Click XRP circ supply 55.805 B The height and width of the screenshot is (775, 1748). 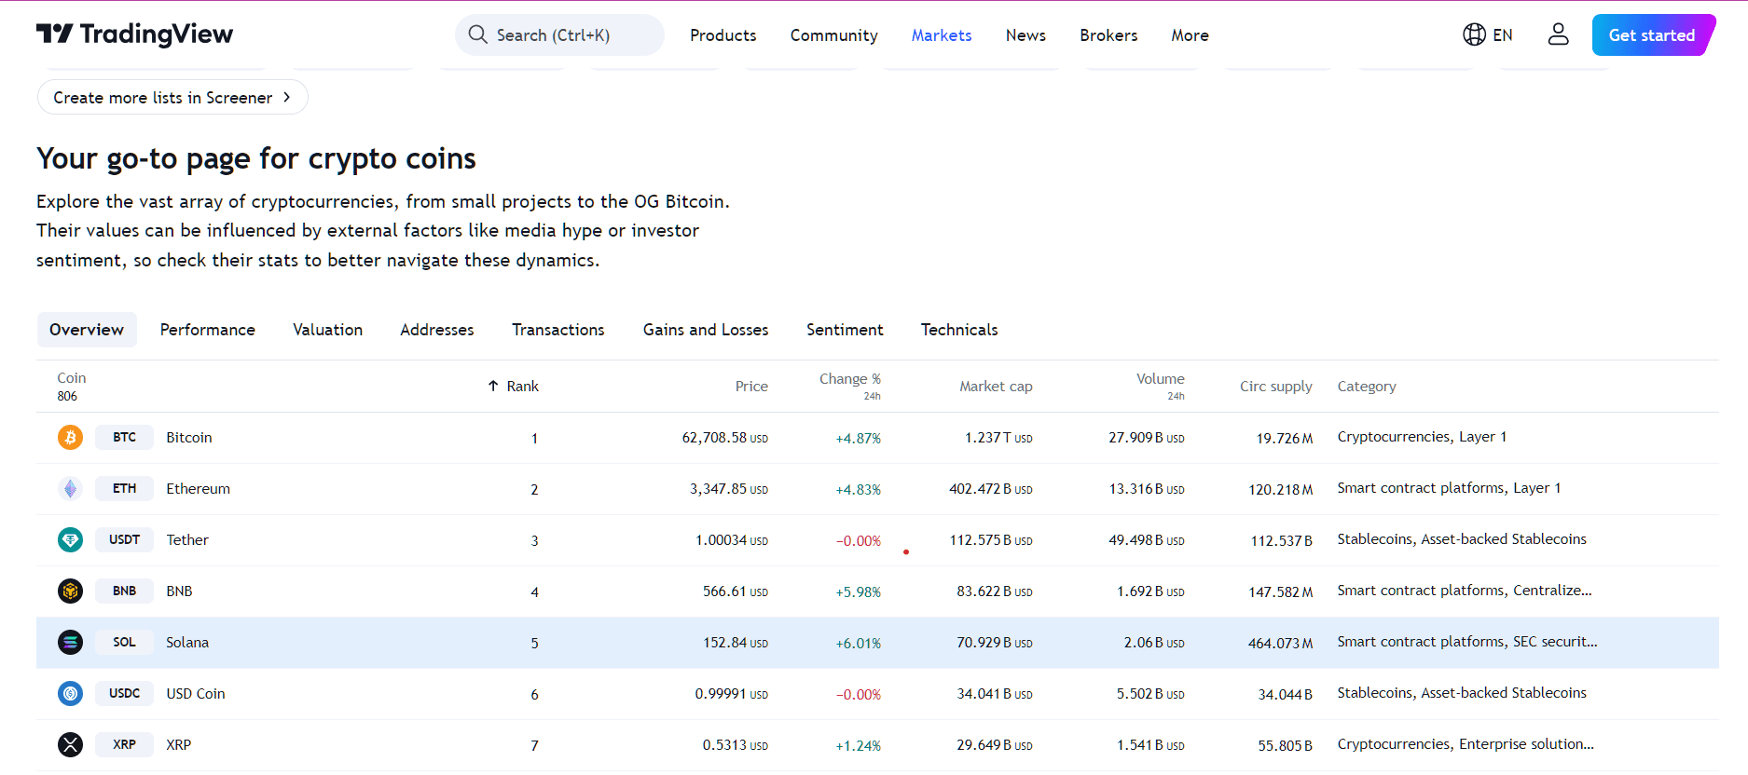pos(1285,746)
